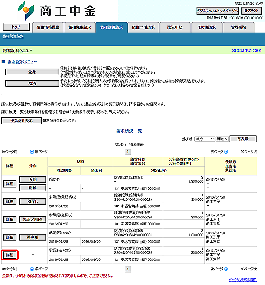Open the 状態 sort field dropdown

click(204, 139)
